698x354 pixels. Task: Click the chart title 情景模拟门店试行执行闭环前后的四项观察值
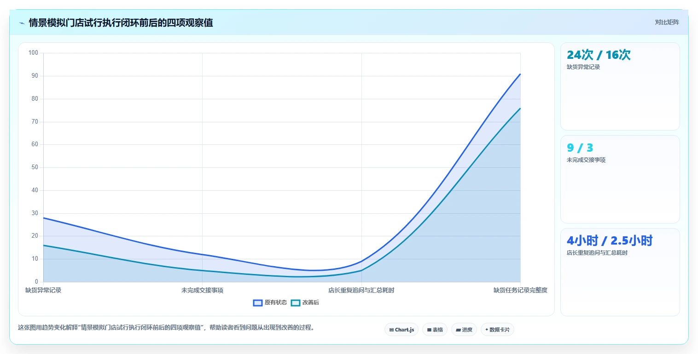tap(121, 23)
